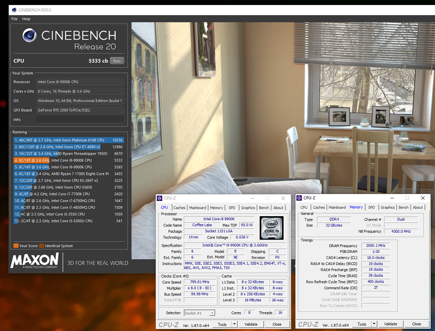Viewport: 435px width, 331px height.
Task: Select the i9-9900K row scoring 5265
Action: click(x=68, y=167)
